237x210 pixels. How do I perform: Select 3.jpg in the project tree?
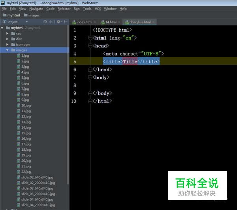point(25,67)
